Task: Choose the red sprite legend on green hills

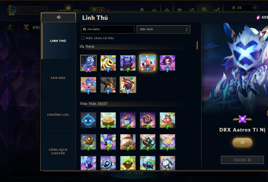Action: (x=167, y=120)
